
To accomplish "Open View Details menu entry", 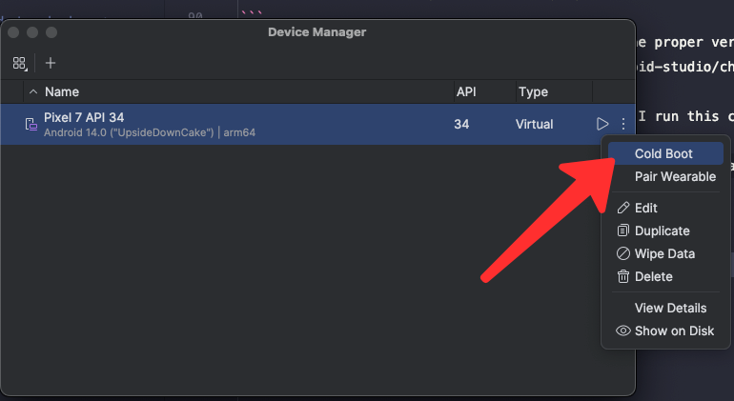I will point(665,308).
